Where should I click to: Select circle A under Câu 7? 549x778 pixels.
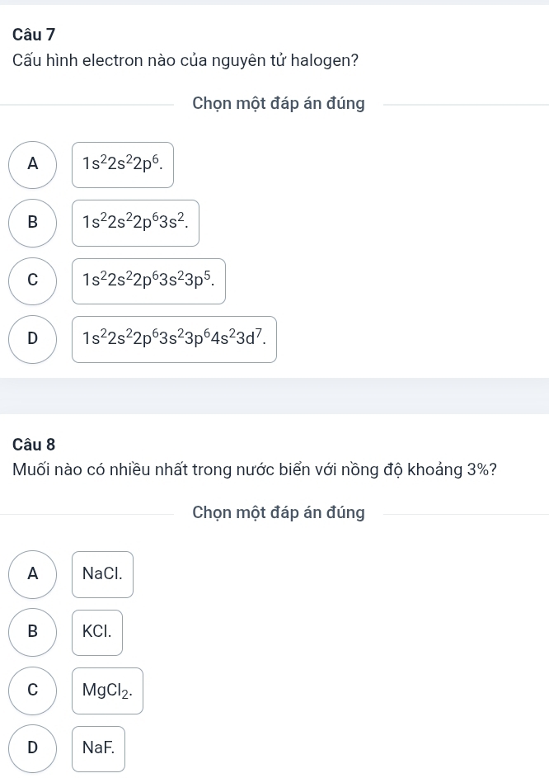33,164
